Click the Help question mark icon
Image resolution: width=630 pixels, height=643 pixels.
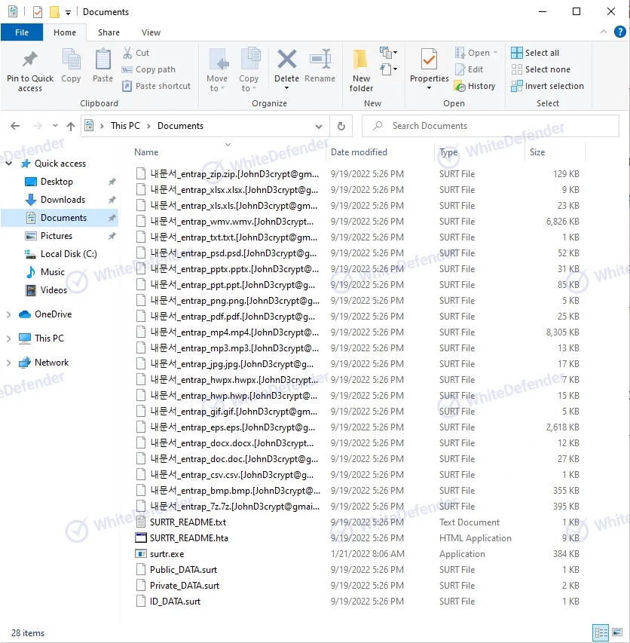[620, 32]
